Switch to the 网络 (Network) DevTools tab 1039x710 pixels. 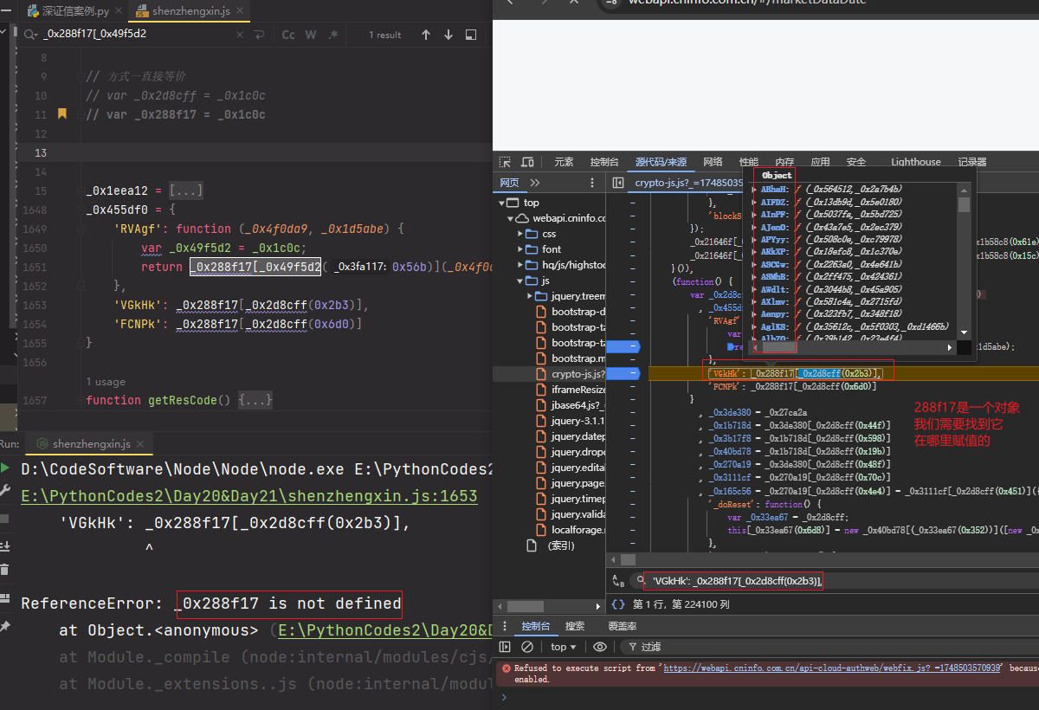(713, 162)
